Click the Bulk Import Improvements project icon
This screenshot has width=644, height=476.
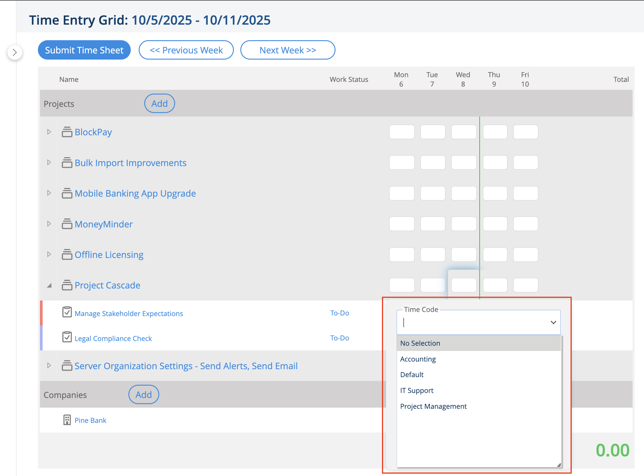67,163
